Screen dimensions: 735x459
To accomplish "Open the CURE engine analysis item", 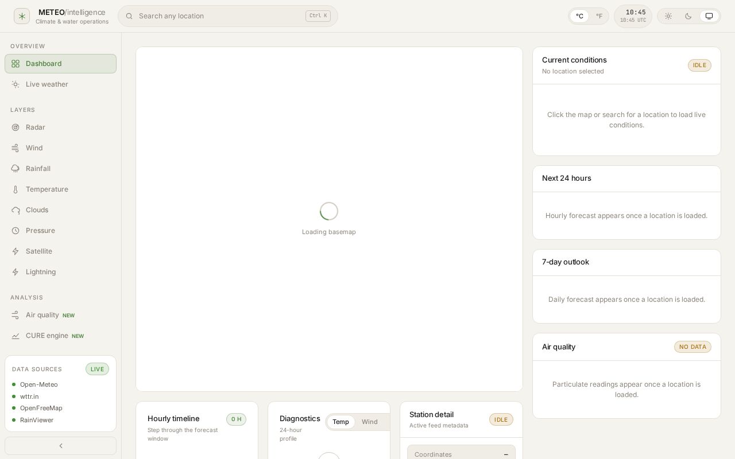I will tap(60, 336).
